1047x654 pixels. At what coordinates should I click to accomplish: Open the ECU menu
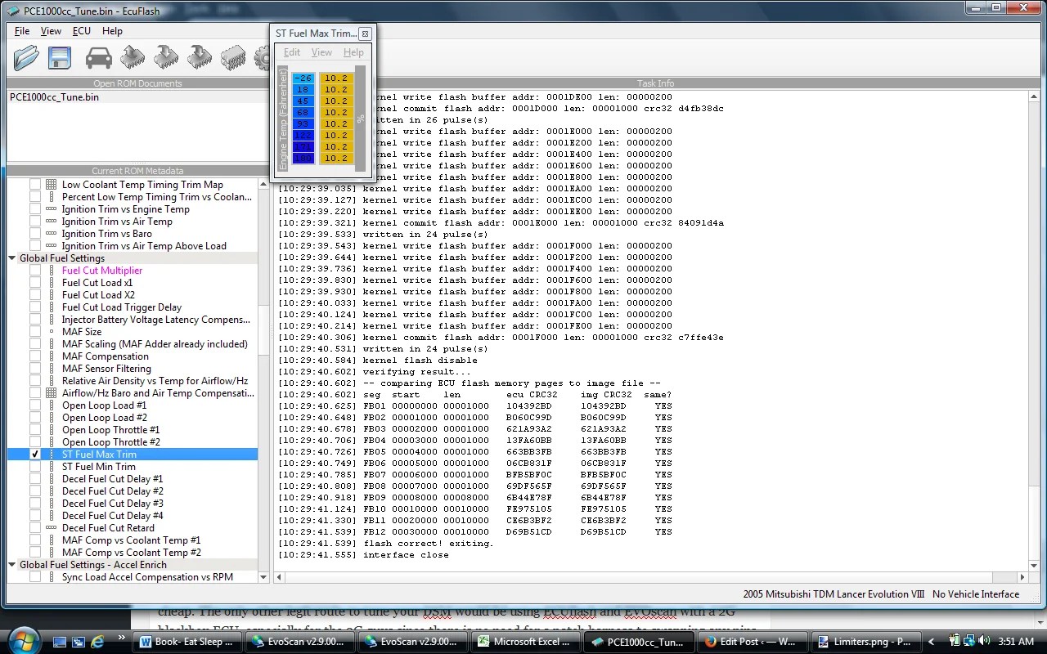point(82,31)
